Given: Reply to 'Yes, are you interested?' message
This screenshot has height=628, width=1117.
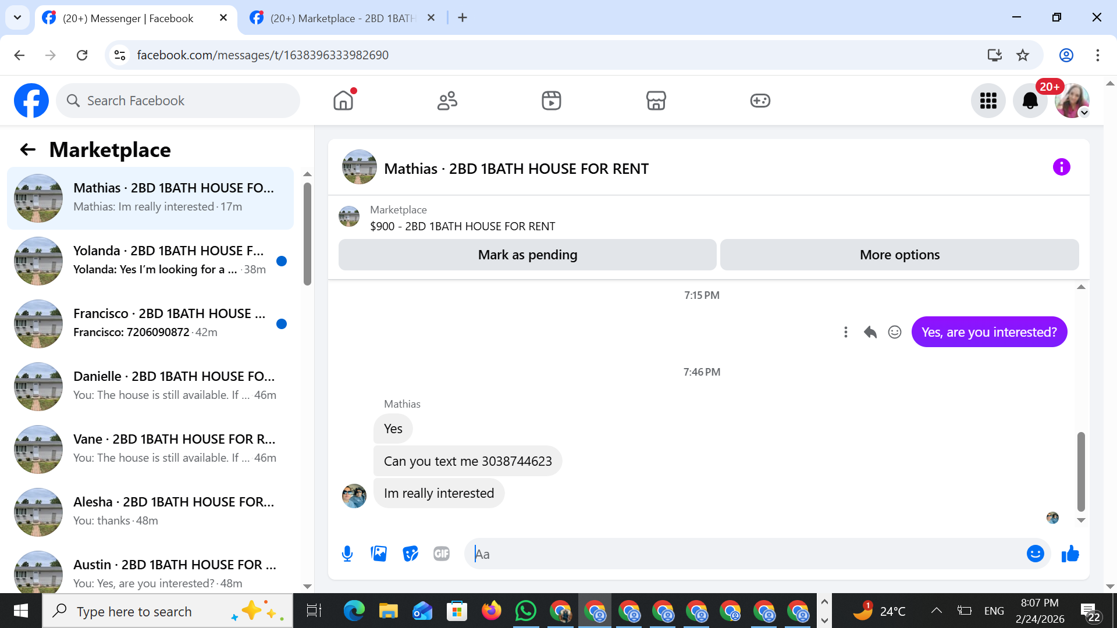Looking at the screenshot, I should point(870,332).
